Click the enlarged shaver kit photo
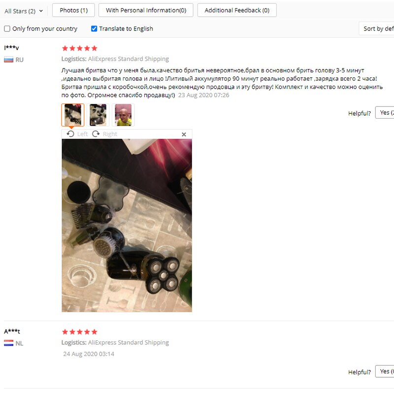394x394 pixels. (x=127, y=226)
